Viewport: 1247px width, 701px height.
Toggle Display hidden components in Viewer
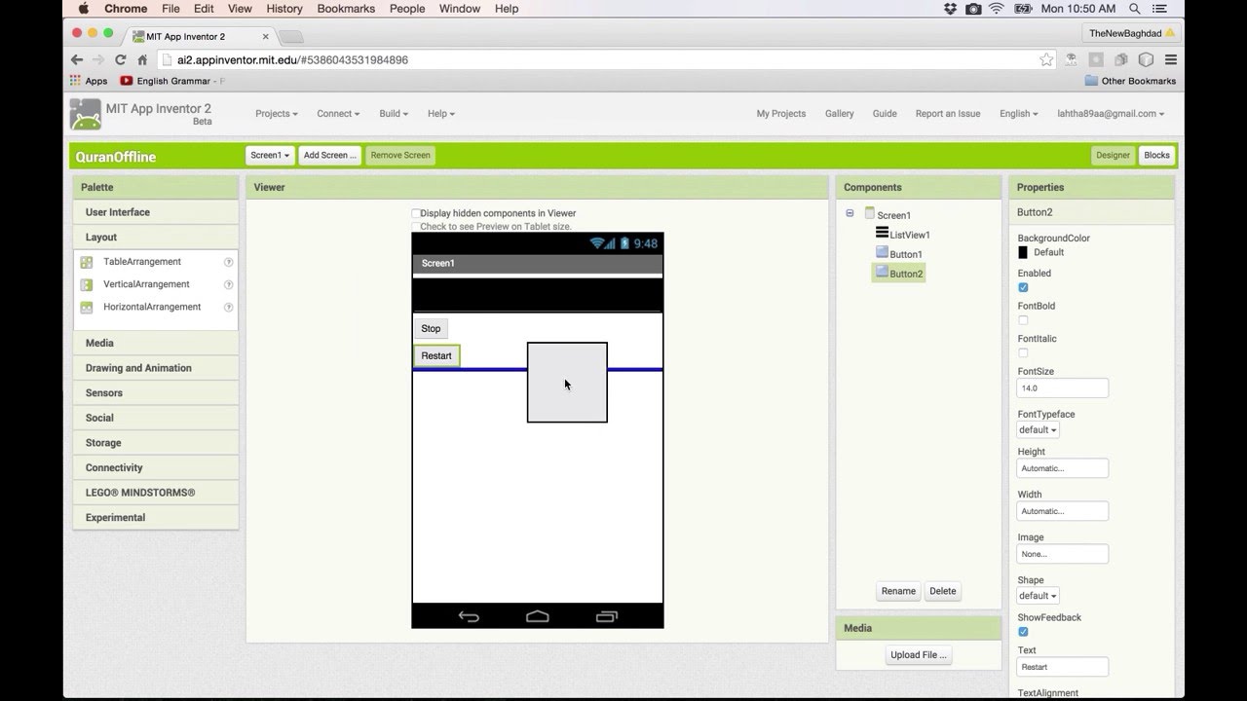point(416,213)
